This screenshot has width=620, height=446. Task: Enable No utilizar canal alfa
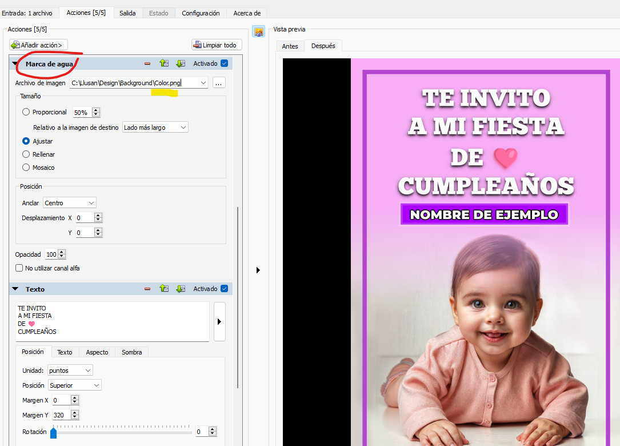pos(19,268)
